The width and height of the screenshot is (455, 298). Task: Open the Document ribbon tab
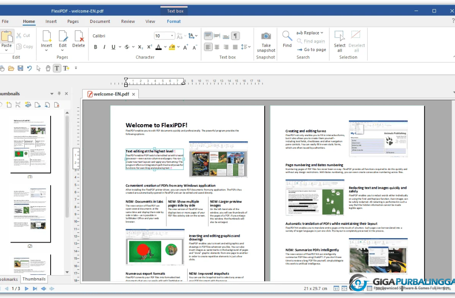pos(100,21)
